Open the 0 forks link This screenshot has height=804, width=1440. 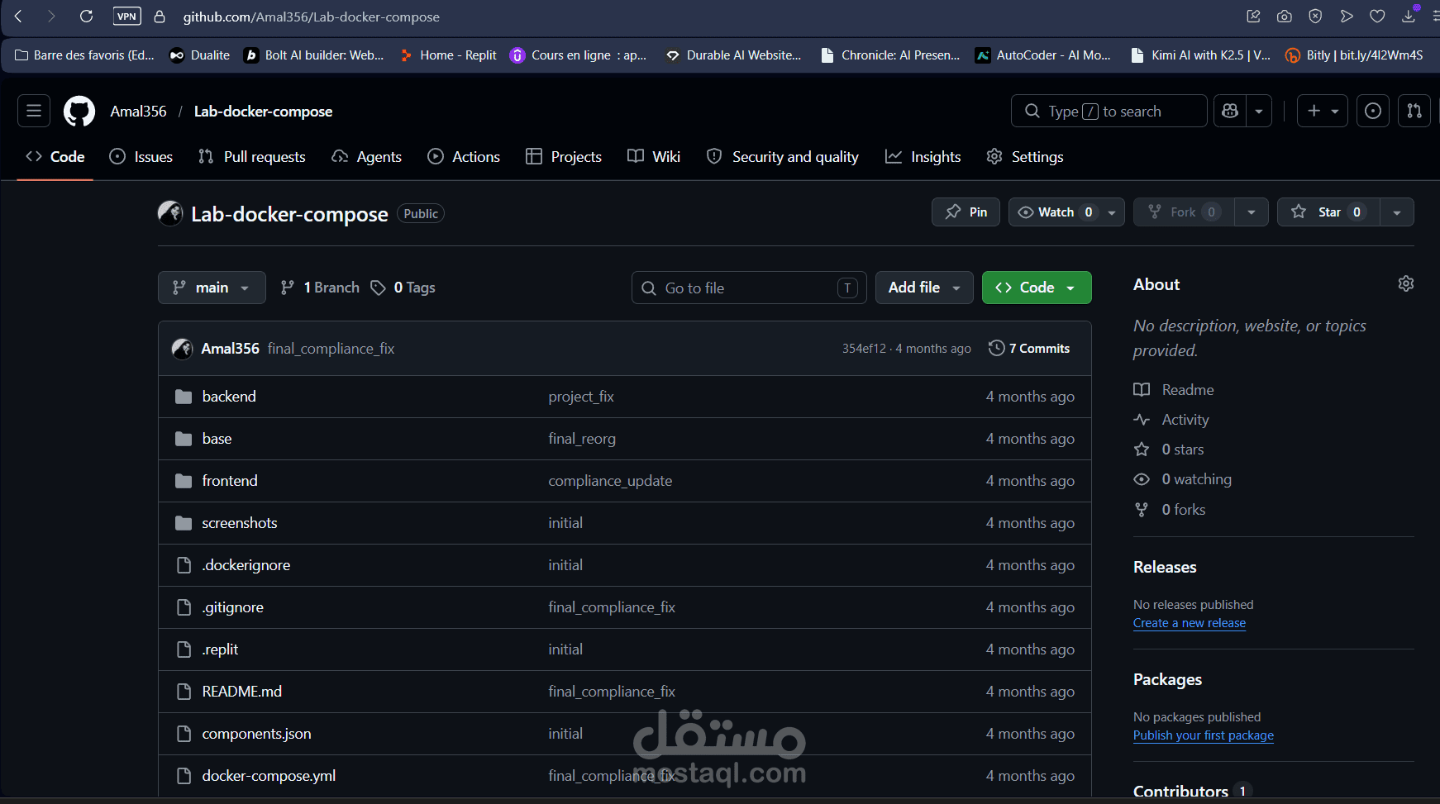coord(1170,510)
